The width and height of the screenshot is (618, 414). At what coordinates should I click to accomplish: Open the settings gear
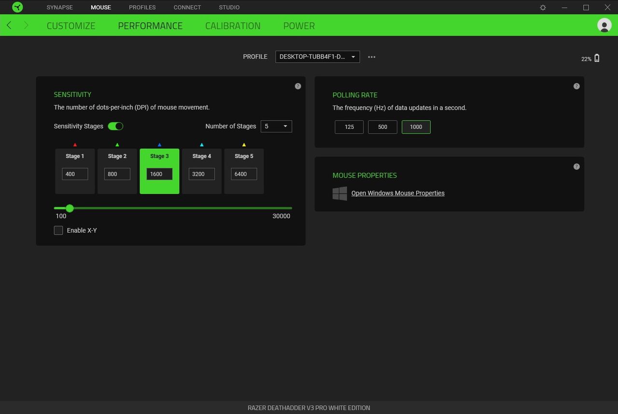coord(543,7)
